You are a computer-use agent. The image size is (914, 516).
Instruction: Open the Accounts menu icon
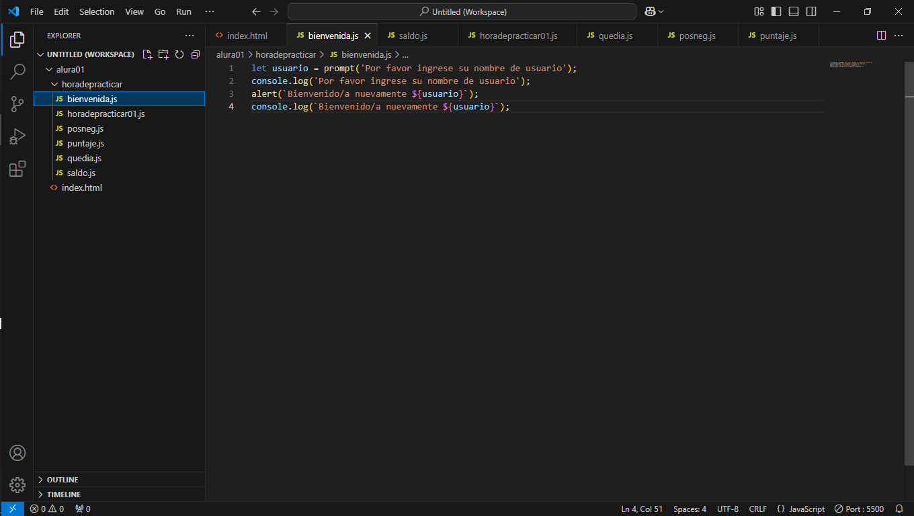click(17, 453)
